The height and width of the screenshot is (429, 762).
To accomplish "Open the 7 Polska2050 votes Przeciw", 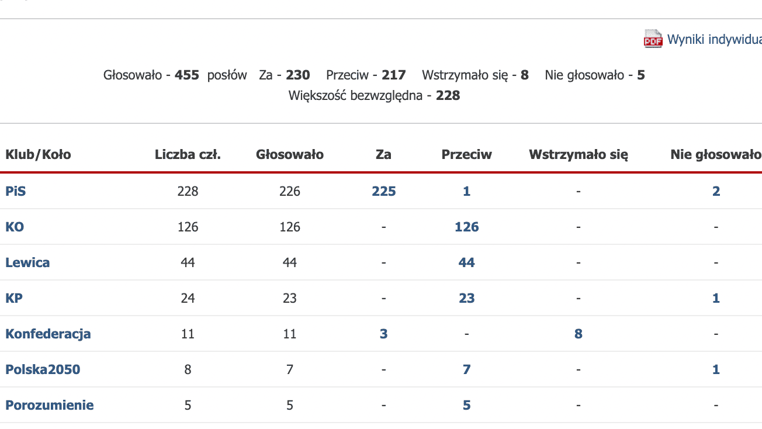I will pyautogui.click(x=466, y=369).
